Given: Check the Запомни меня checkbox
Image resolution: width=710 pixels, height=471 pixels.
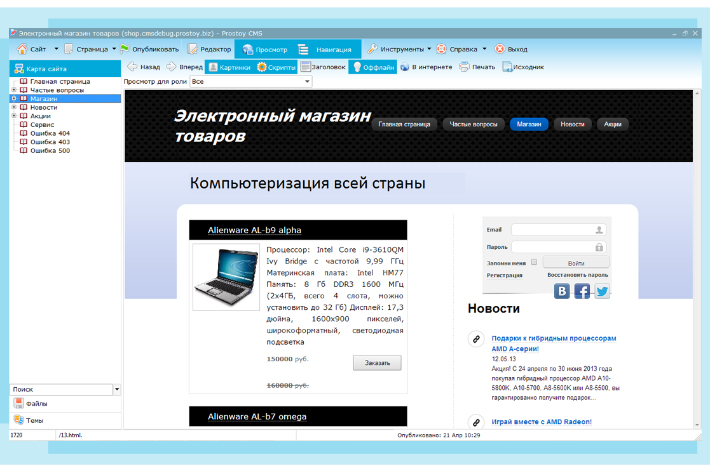Looking at the screenshot, I should pyautogui.click(x=535, y=262).
